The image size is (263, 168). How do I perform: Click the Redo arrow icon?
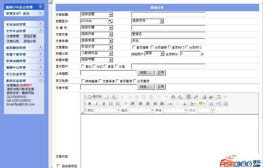[166, 97]
